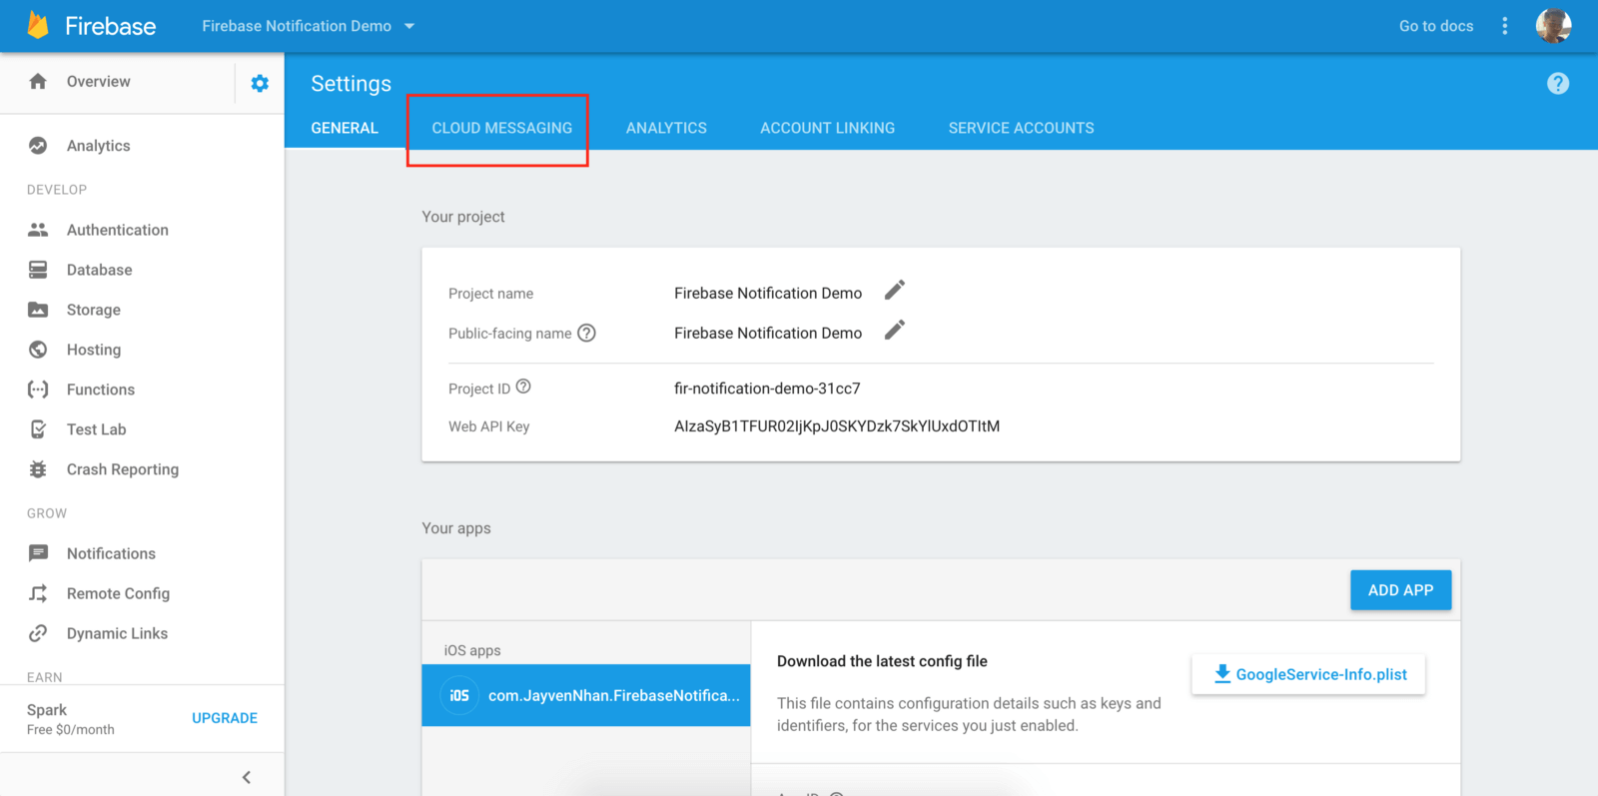Click the Crash Reporting bug icon

(x=38, y=469)
